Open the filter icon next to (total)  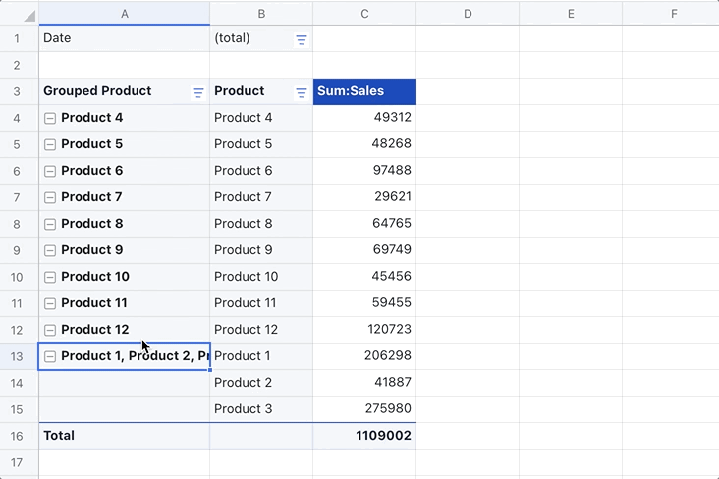click(x=302, y=39)
